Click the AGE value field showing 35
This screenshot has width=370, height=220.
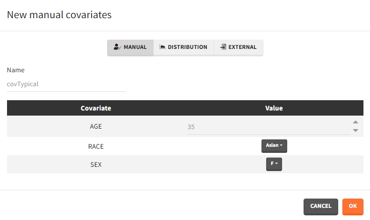pos(268,126)
